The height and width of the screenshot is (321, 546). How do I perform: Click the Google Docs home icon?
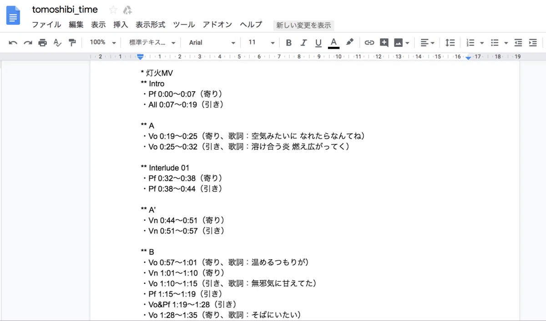coord(13,15)
